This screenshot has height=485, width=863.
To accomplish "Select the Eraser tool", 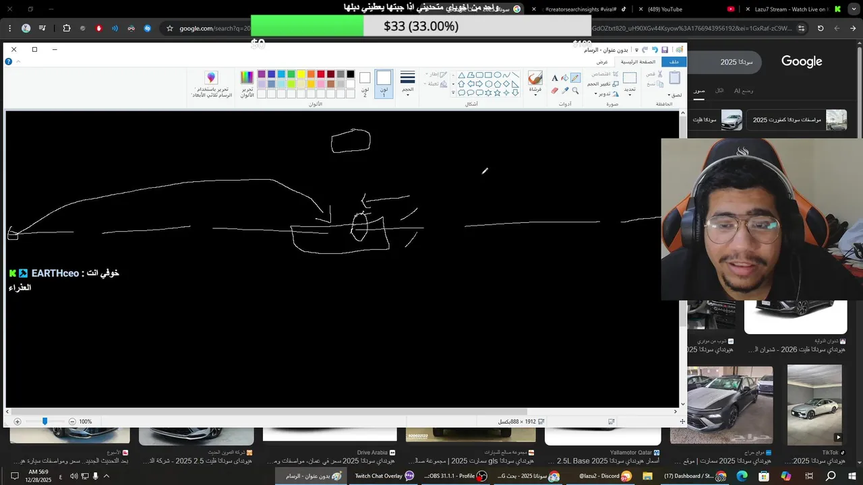I will (x=555, y=90).
